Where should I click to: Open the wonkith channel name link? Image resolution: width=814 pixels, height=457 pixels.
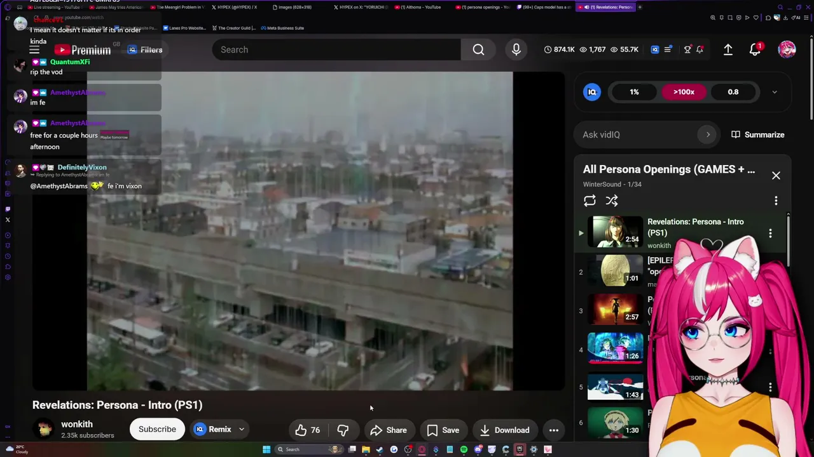77,424
